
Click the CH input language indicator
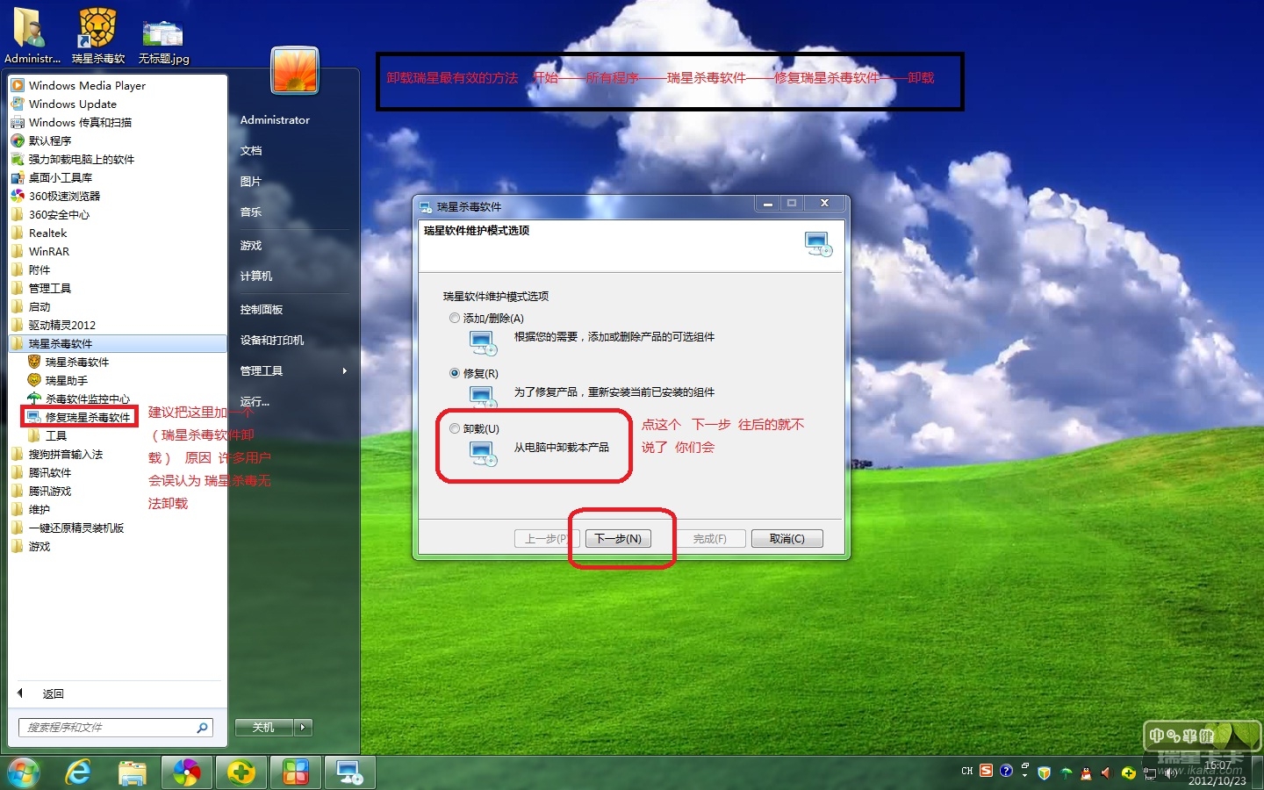pyautogui.click(x=967, y=771)
